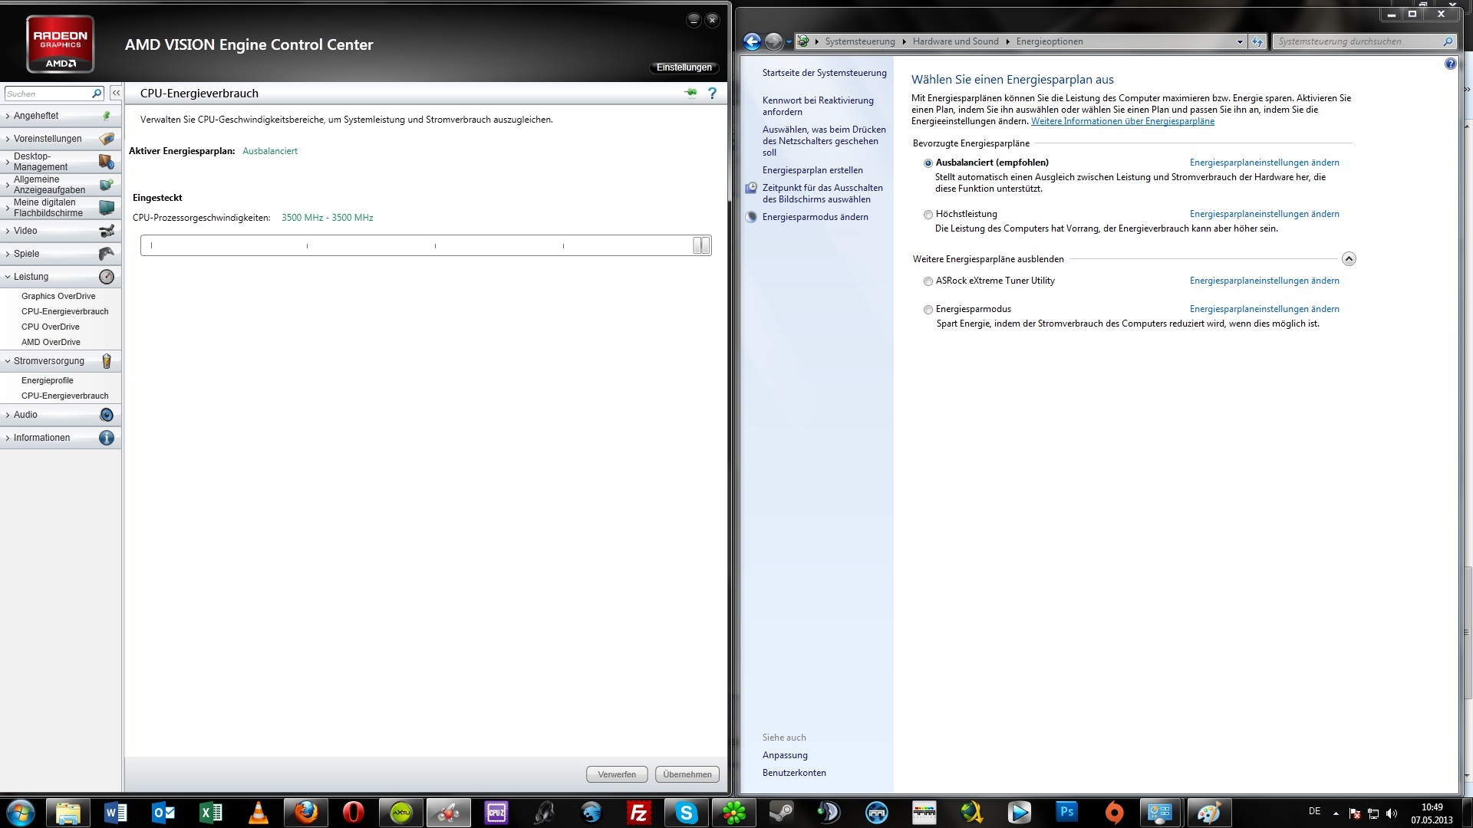Collapse the Leistung category
The width and height of the screenshot is (1473, 828).
point(31,277)
